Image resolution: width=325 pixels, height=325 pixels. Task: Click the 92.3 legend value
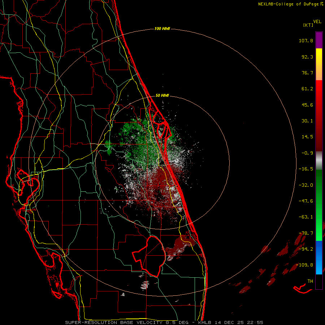307,57
